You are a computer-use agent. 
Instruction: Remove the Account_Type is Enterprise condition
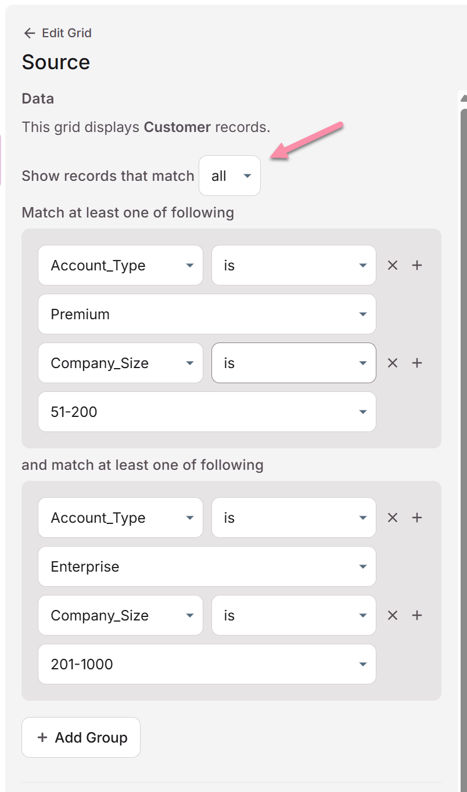tap(393, 518)
